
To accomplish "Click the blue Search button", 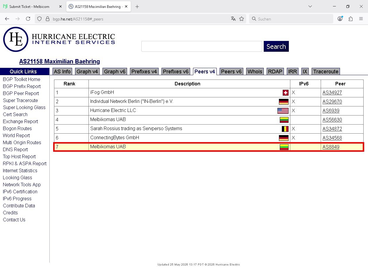I will [x=276, y=46].
